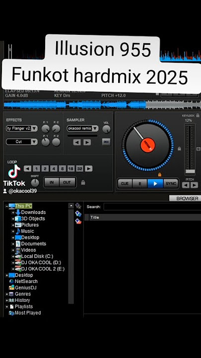Click the lower effect's P.1 knob
Image resolution: width=201 pixels, height=358 pixels.
(46, 142)
